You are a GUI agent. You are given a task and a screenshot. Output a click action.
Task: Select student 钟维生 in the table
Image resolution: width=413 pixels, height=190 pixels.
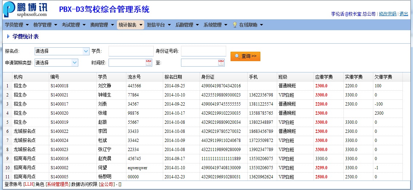[x=105, y=95]
